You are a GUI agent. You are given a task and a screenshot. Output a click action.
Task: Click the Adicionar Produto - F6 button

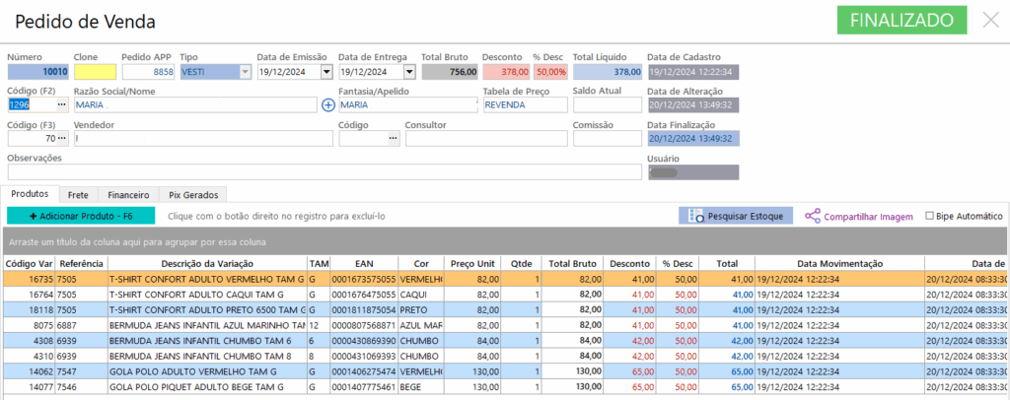point(81,216)
